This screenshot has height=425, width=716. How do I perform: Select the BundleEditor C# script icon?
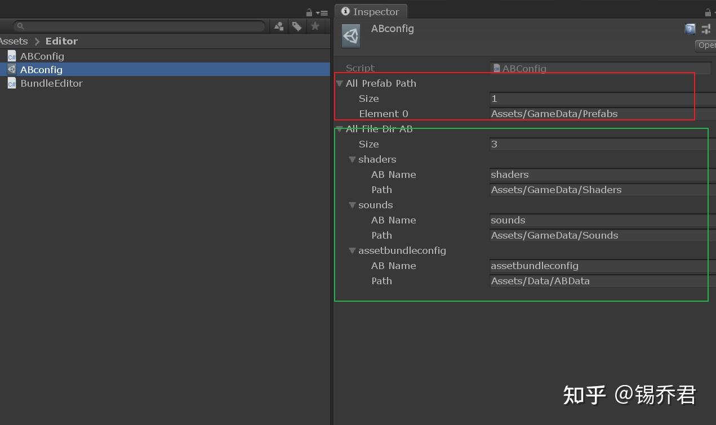12,83
